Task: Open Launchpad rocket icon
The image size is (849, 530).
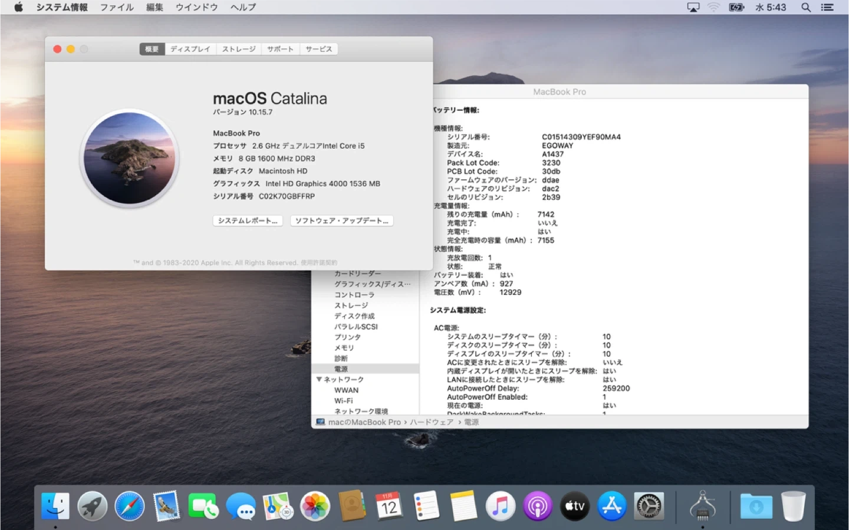Action: [93, 506]
